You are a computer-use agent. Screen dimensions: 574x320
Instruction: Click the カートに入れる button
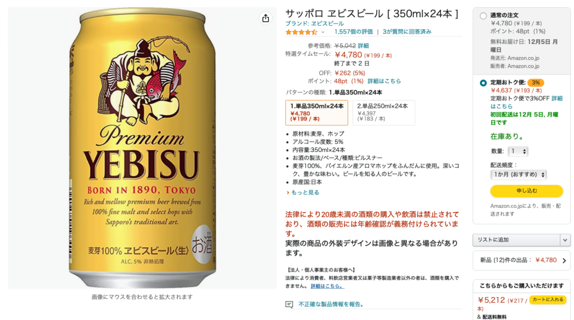(x=548, y=299)
